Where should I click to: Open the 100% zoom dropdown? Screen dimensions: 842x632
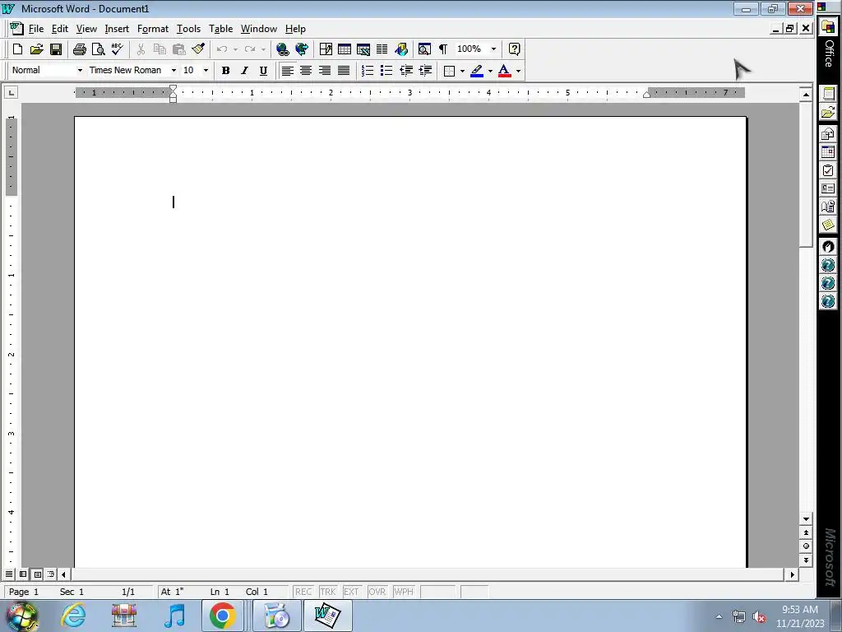tap(493, 49)
